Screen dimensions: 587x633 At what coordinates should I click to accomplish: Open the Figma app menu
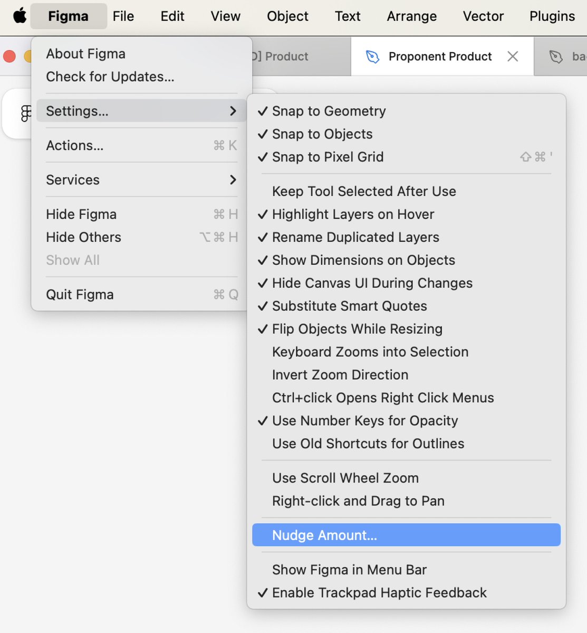coord(69,16)
